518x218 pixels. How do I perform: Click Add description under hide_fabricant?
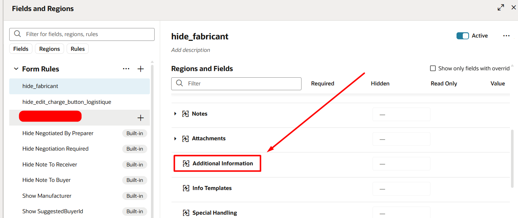pos(191,50)
